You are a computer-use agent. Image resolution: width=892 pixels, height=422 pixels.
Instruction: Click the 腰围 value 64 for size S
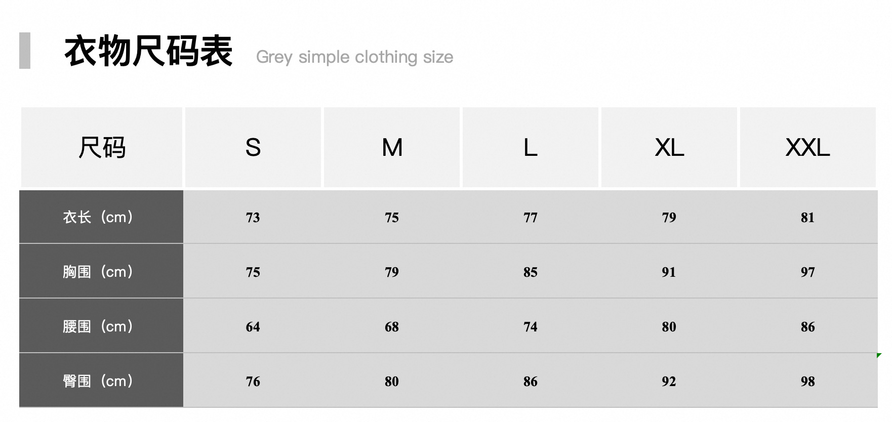click(253, 327)
